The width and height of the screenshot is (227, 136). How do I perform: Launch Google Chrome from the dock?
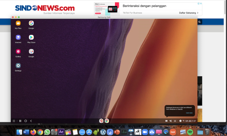point(40,132)
